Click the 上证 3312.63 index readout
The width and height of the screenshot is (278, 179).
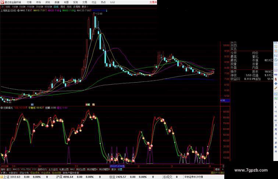click(12, 177)
